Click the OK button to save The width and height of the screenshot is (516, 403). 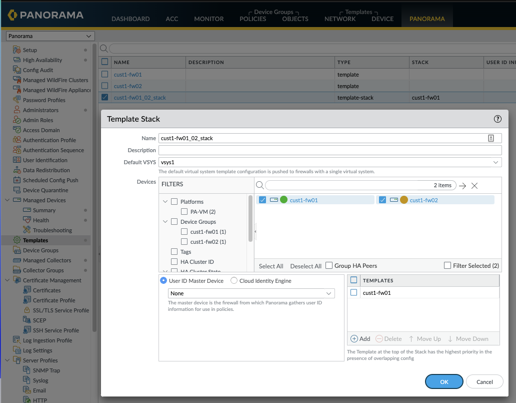click(444, 381)
